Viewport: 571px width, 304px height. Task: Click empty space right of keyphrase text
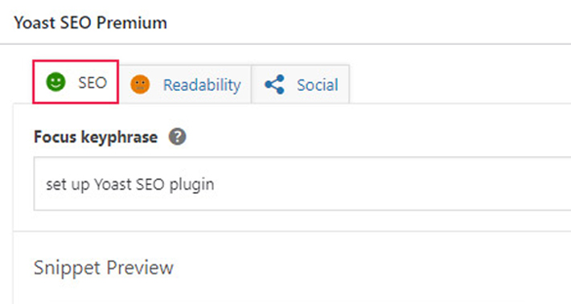click(x=390, y=184)
